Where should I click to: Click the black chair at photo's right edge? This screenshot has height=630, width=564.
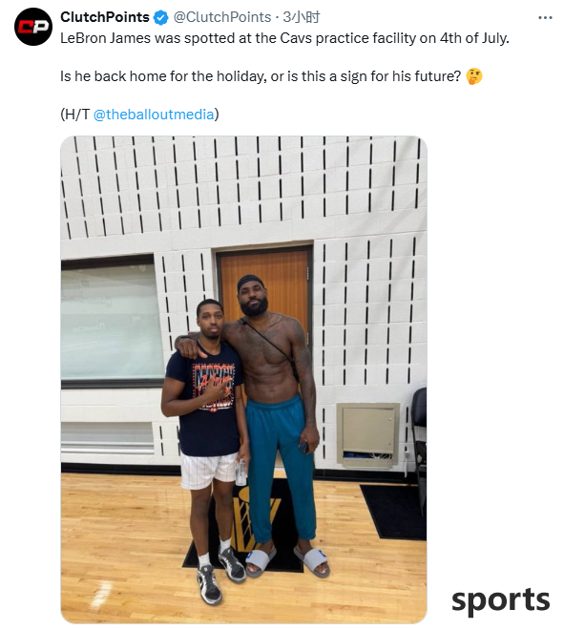[x=419, y=442]
